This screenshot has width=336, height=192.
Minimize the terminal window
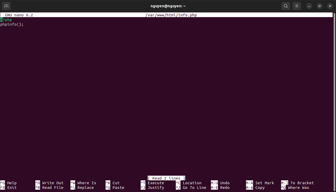point(309,6)
